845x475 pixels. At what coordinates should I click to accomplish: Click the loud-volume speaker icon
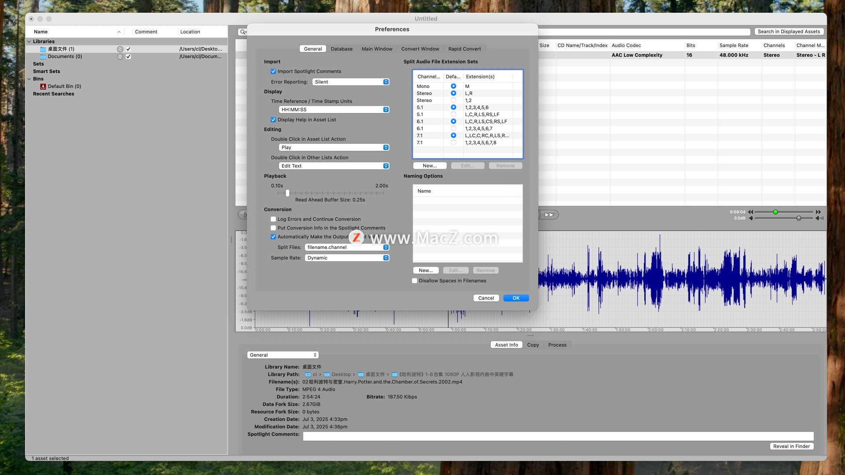coord(819,218)
